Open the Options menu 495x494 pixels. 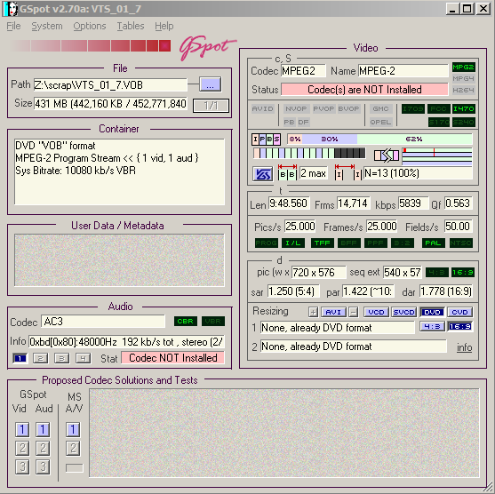90,26
